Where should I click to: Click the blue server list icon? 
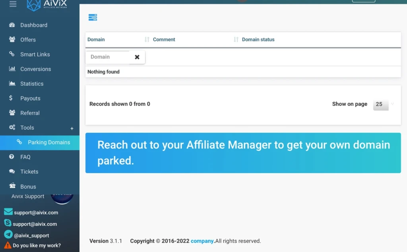tap(93, 17)
